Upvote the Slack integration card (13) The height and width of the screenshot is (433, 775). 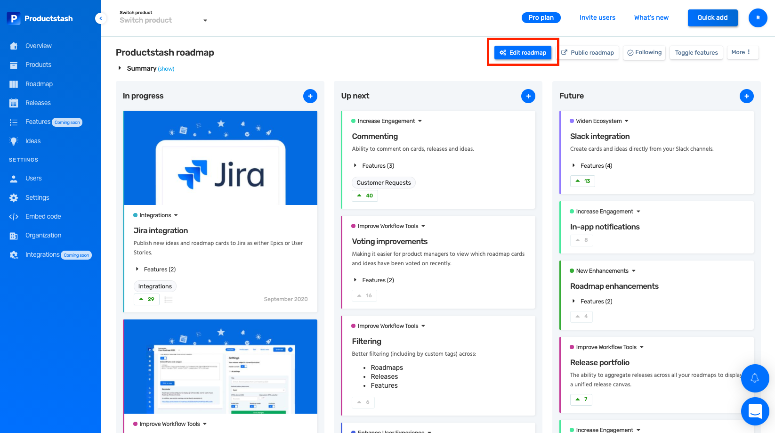(582, 181)
